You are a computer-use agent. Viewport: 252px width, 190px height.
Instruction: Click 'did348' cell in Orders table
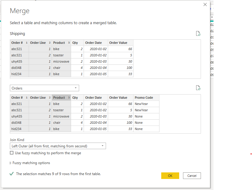point(19,123)
